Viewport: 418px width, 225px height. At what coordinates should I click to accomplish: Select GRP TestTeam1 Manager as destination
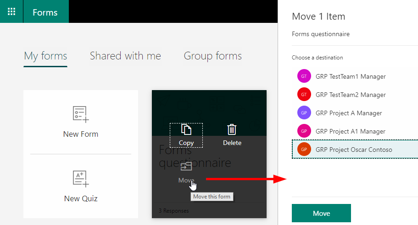pyautogui.click(x=351, y=76)
